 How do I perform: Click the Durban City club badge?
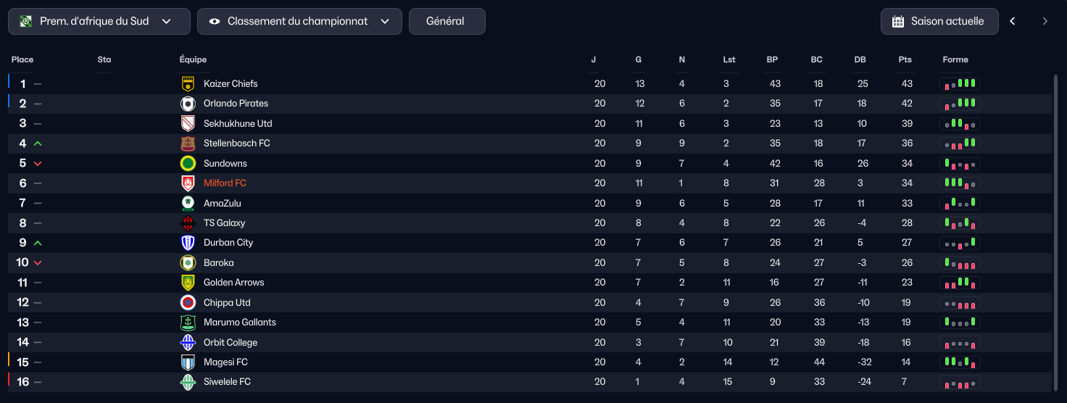(188, 243)
